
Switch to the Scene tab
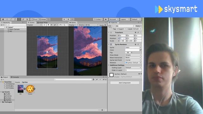click(x=31, y=22)
